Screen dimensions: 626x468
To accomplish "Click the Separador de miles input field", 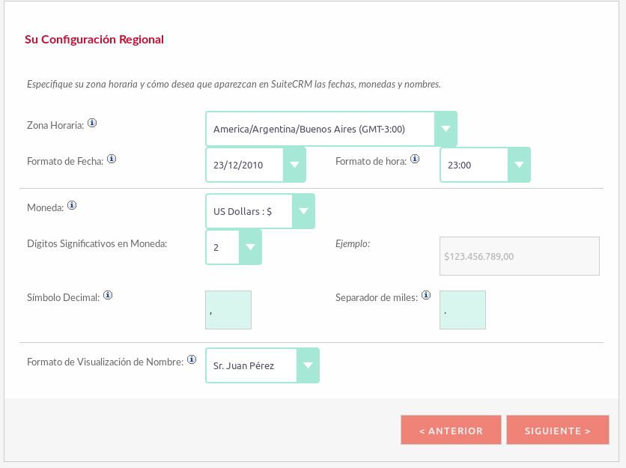I will click(x=463, y=310).
